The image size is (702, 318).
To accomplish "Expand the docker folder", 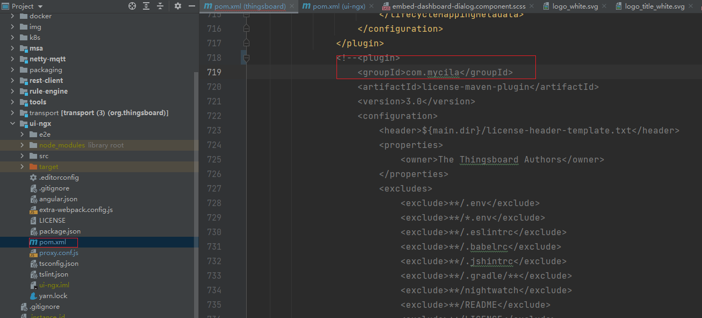I will [13, 16].
